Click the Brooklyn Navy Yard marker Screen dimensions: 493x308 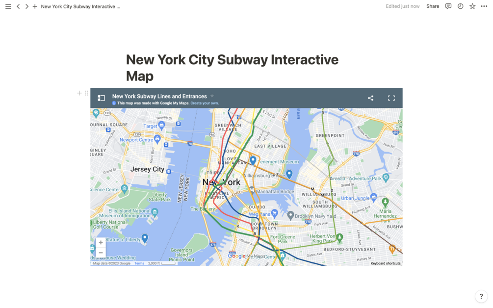[290, 215]
